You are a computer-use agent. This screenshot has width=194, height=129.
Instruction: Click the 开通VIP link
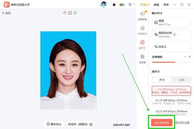coord(145,5)
